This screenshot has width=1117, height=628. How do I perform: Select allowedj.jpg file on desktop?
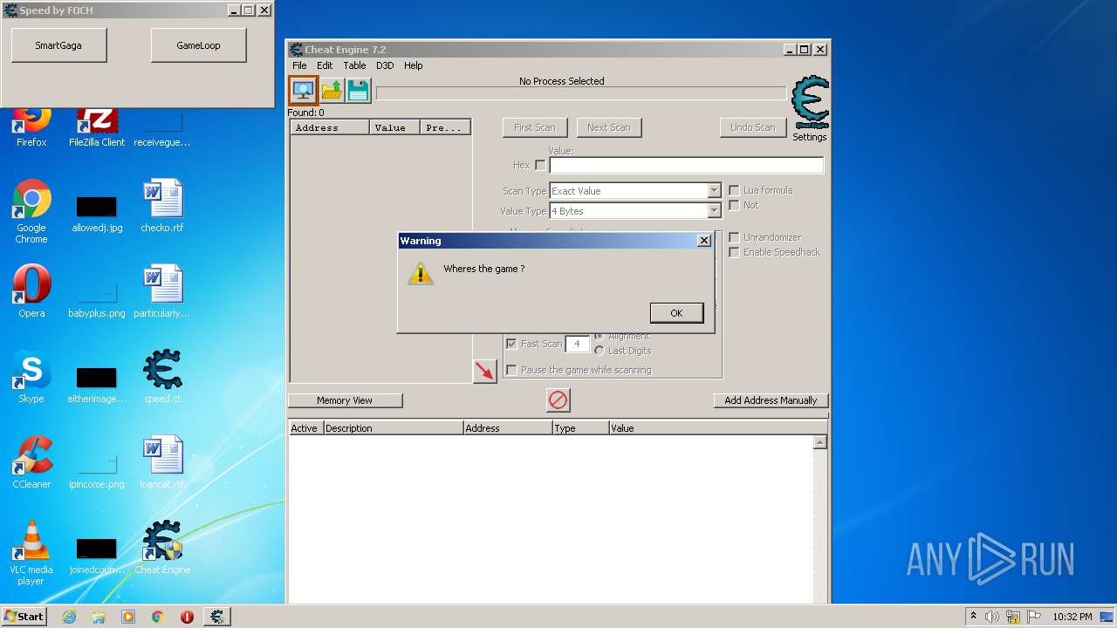point(97,214)
